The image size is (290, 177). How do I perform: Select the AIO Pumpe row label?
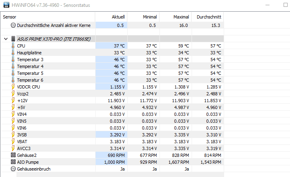(x=28, y=162)
